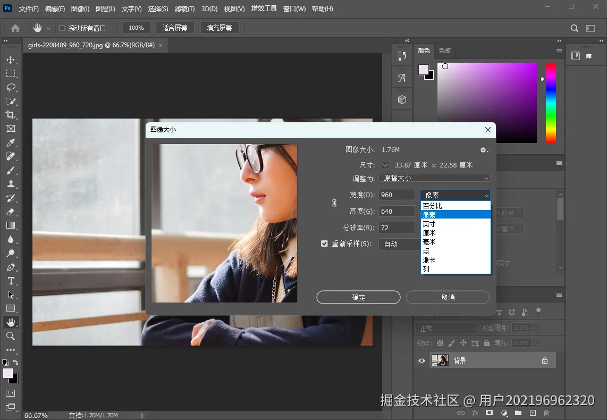Select the Path Selection tool
This screenshot has height=420, width=607.
[x=11, y=295]
